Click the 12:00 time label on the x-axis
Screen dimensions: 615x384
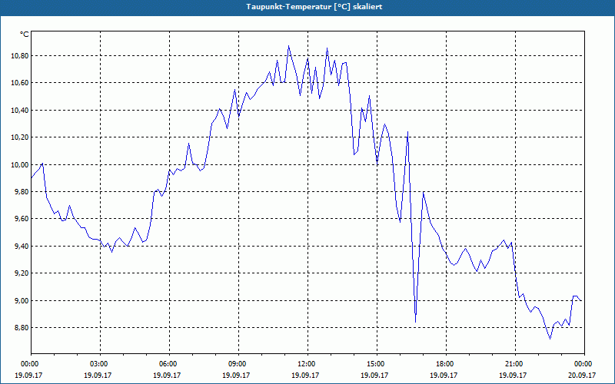pos(308,364)
